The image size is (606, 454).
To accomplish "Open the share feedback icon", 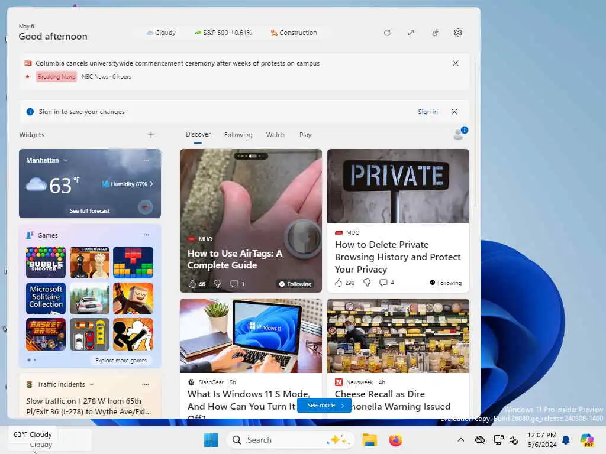I will point(435,33).
